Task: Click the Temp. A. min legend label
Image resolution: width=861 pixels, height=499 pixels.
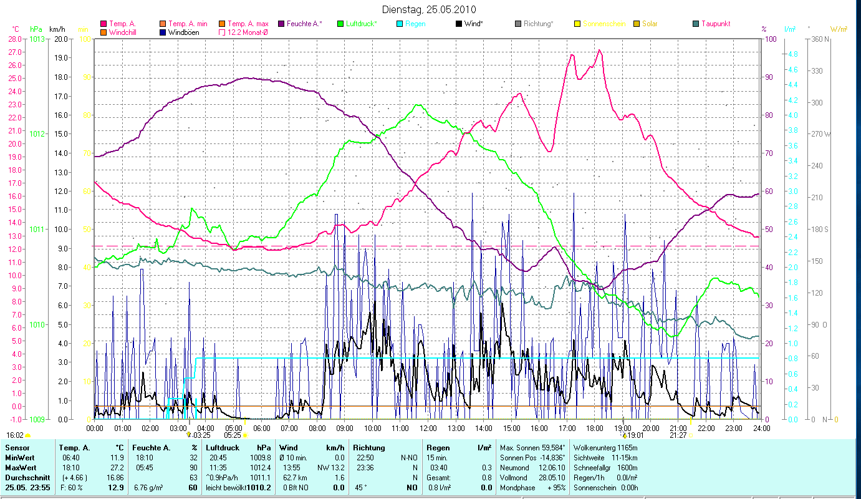Action: click(x=188, y=24)
